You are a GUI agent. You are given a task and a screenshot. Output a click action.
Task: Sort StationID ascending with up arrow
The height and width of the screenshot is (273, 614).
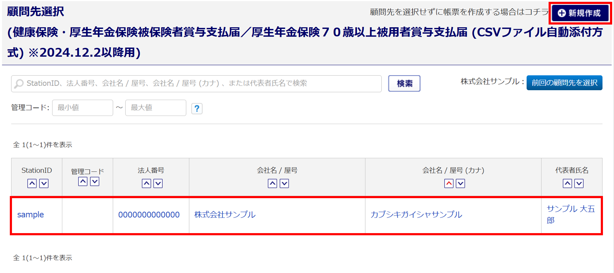pyautogui.click(x=32, y=183)
